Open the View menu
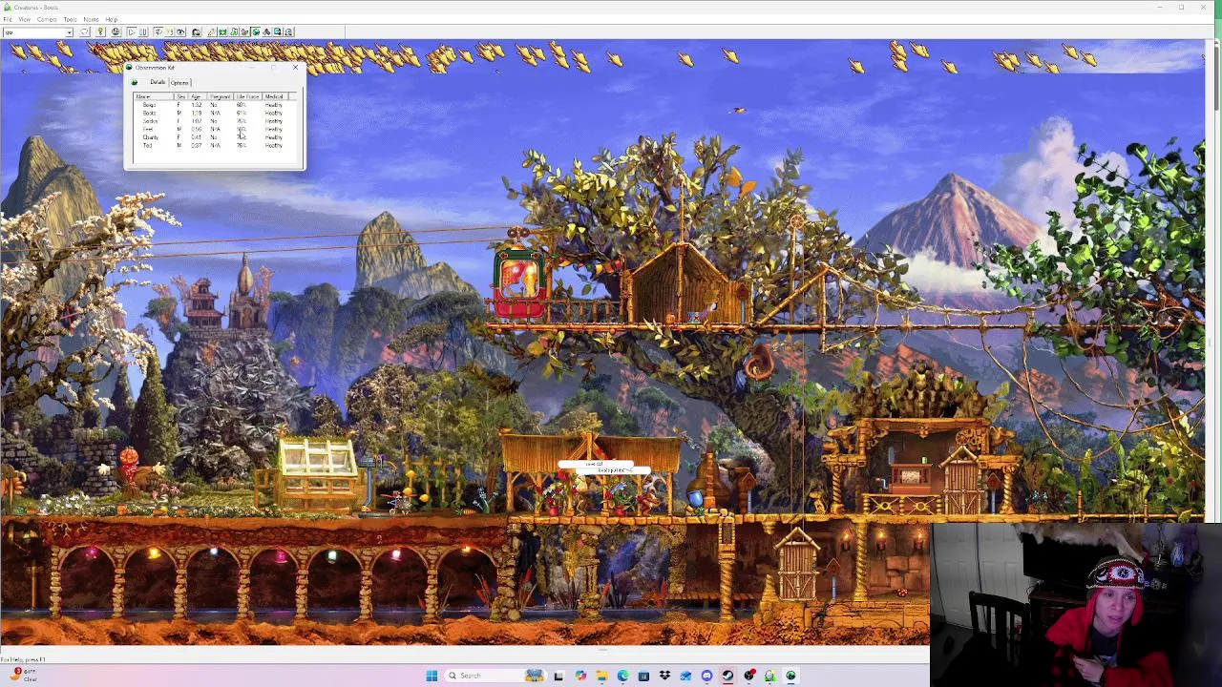 click(24, 19)
